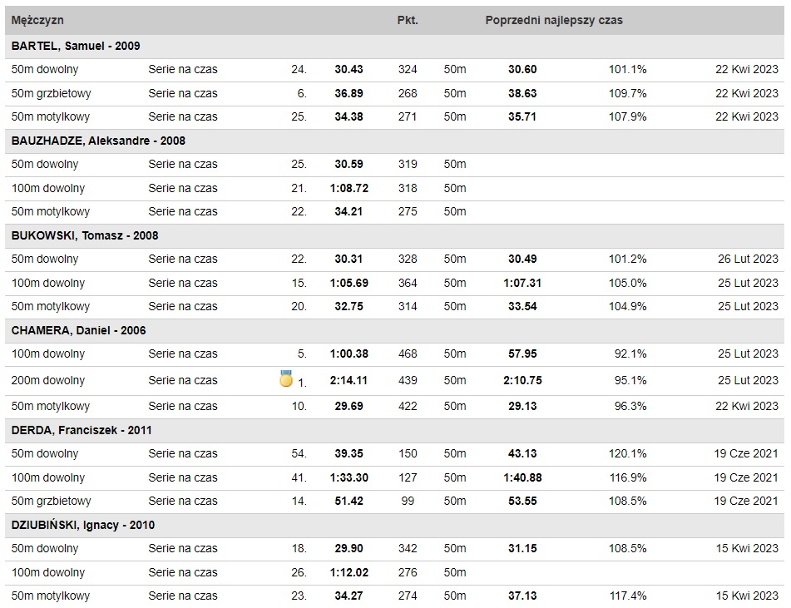Click Derda's 100m dowolny time 1:33.30

pos(349,477)
